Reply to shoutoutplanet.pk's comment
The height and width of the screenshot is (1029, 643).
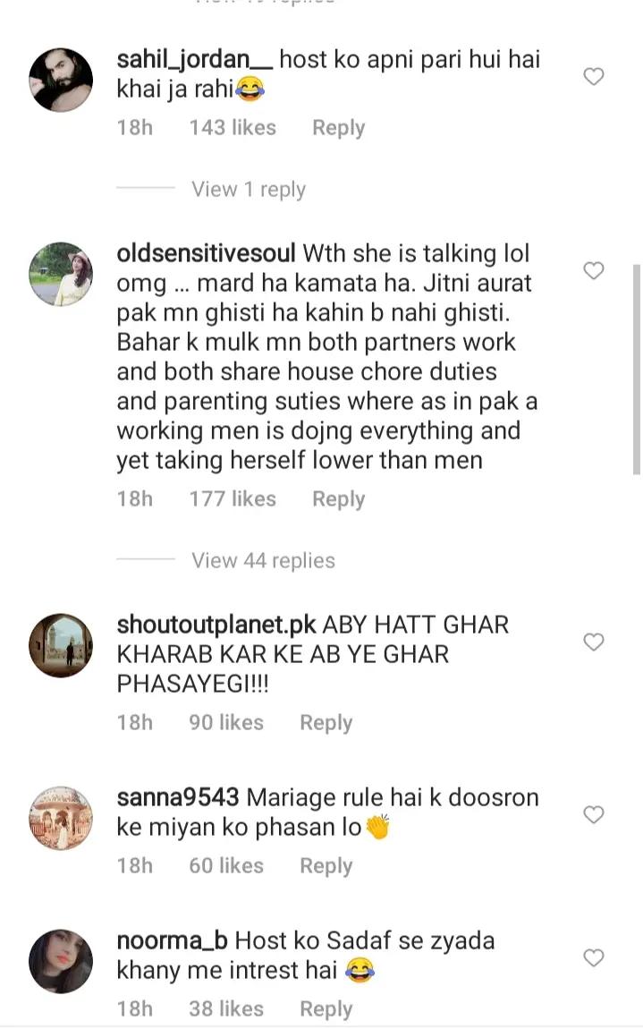click(x=326, y=723)
